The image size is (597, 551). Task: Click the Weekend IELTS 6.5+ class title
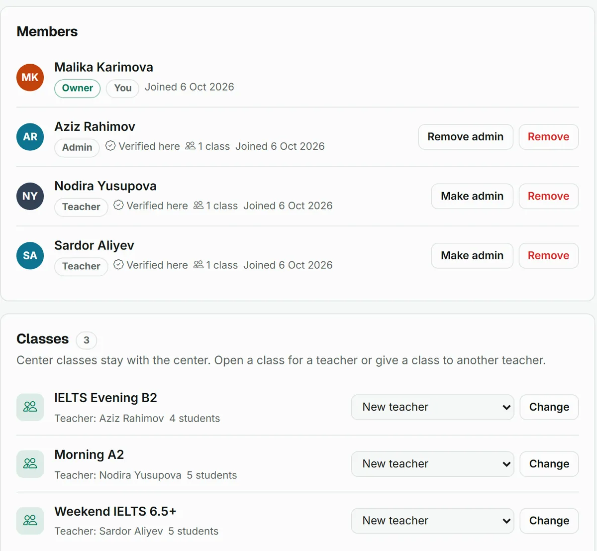[115, 511]
